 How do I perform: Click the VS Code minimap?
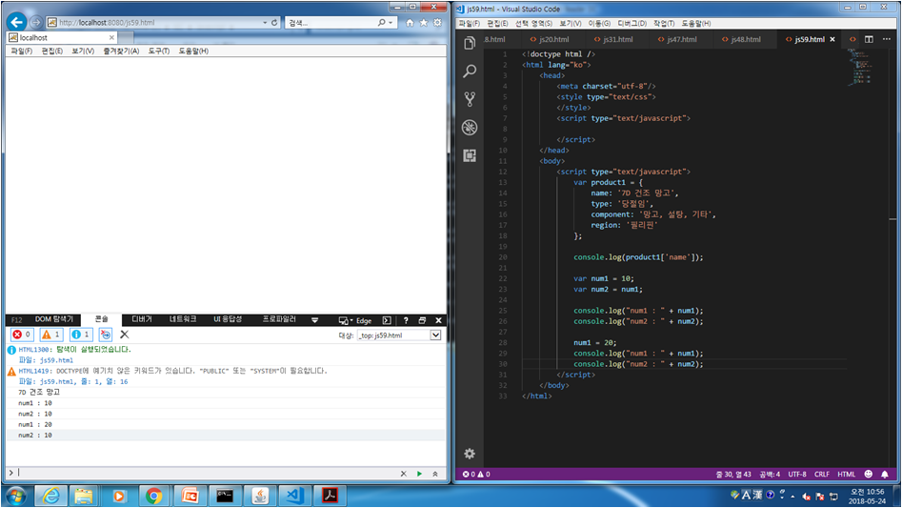862,68
